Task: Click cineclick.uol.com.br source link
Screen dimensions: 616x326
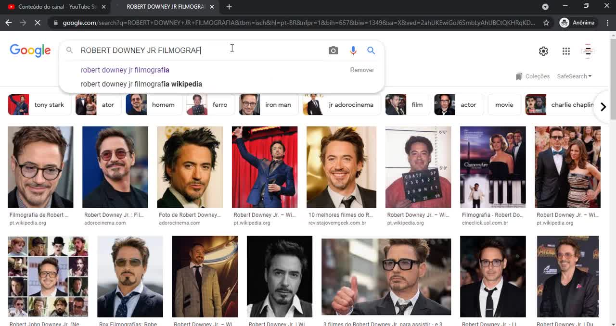Action: click(485, 223)
